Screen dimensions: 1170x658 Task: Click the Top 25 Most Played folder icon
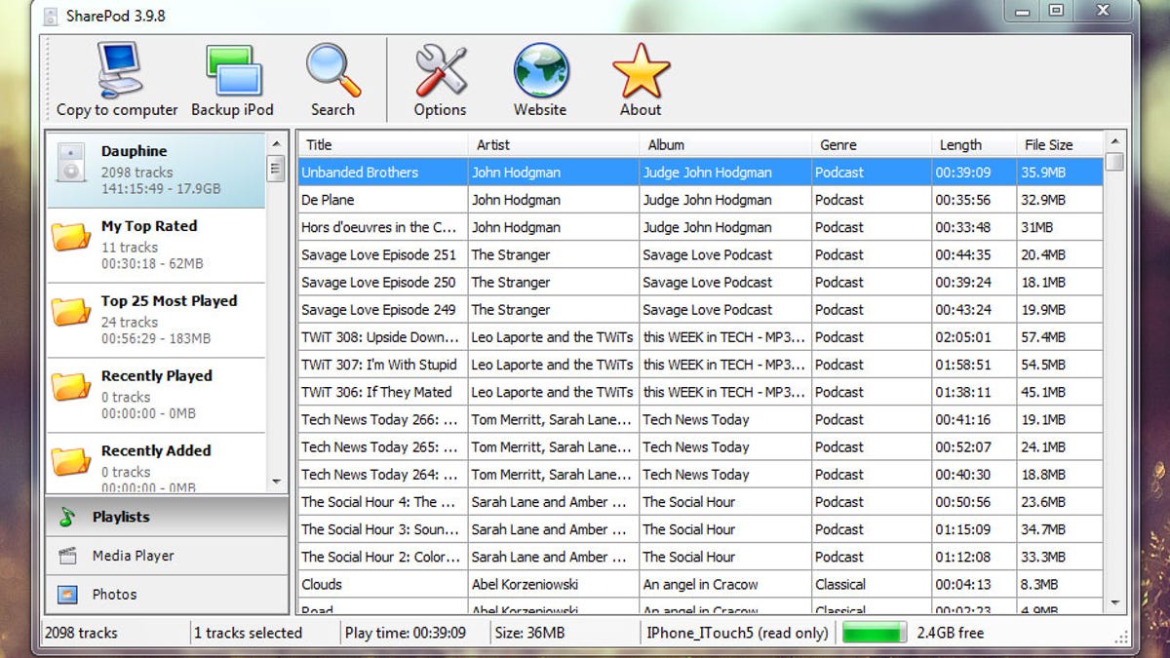(x=71, y=312)
